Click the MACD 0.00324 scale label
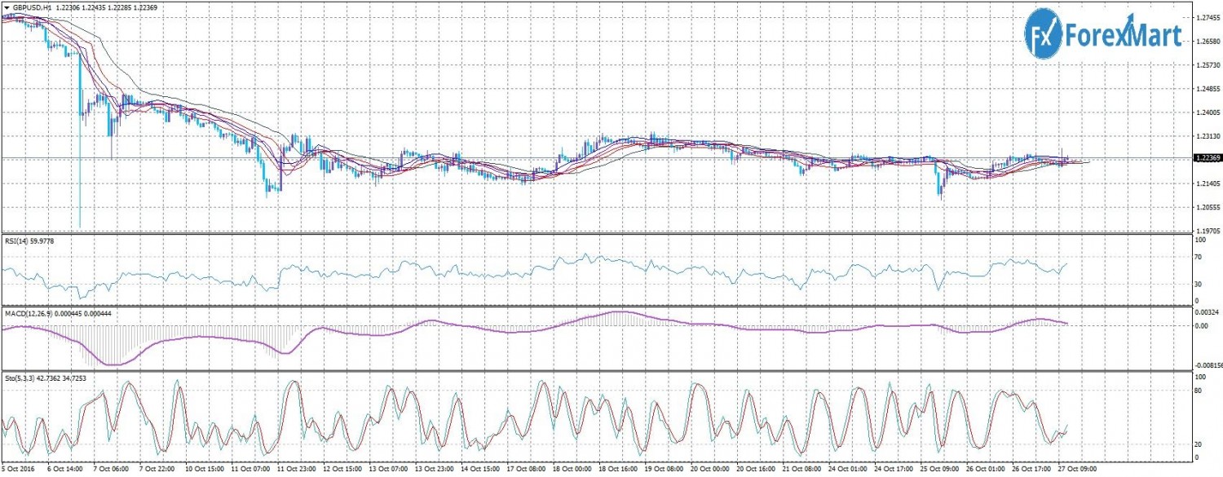Image resolution: width=1223 pixels, height=477 pixels. (1205, 313)
